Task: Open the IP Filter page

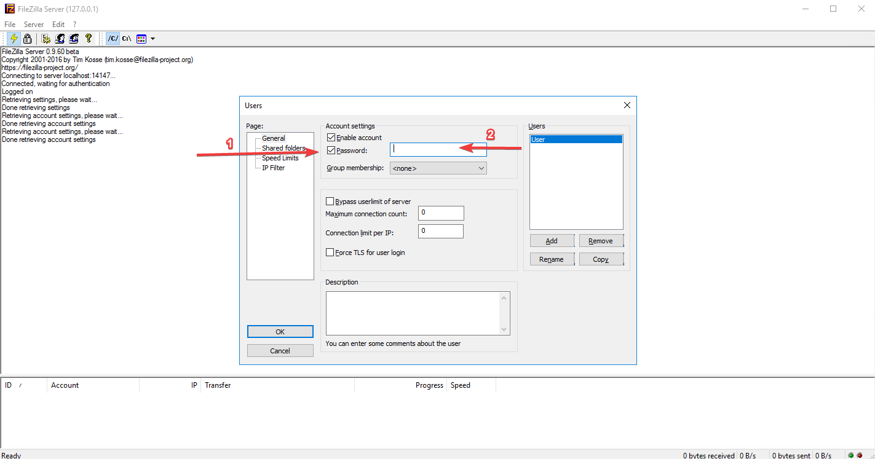Action: coord(273,168)
